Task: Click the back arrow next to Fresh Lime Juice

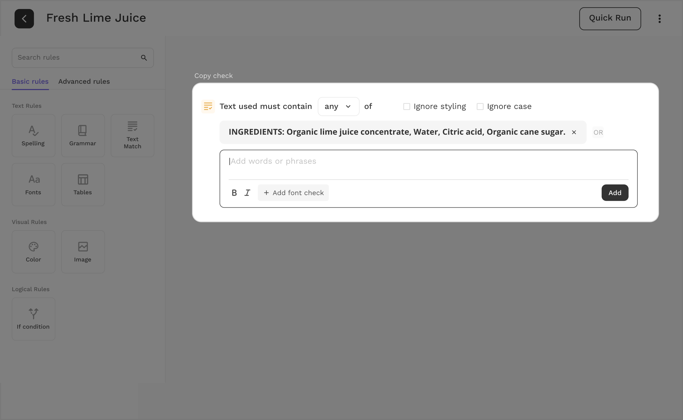Action: tap(24, 18)
